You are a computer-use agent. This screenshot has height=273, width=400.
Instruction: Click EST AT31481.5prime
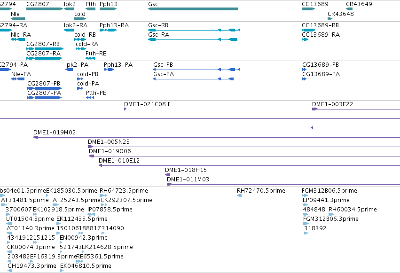tap(25, 200)
